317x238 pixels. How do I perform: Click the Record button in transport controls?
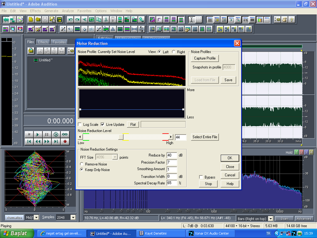65,141
